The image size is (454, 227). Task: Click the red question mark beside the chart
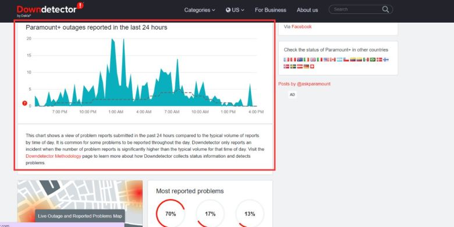(x=24, y=103)
